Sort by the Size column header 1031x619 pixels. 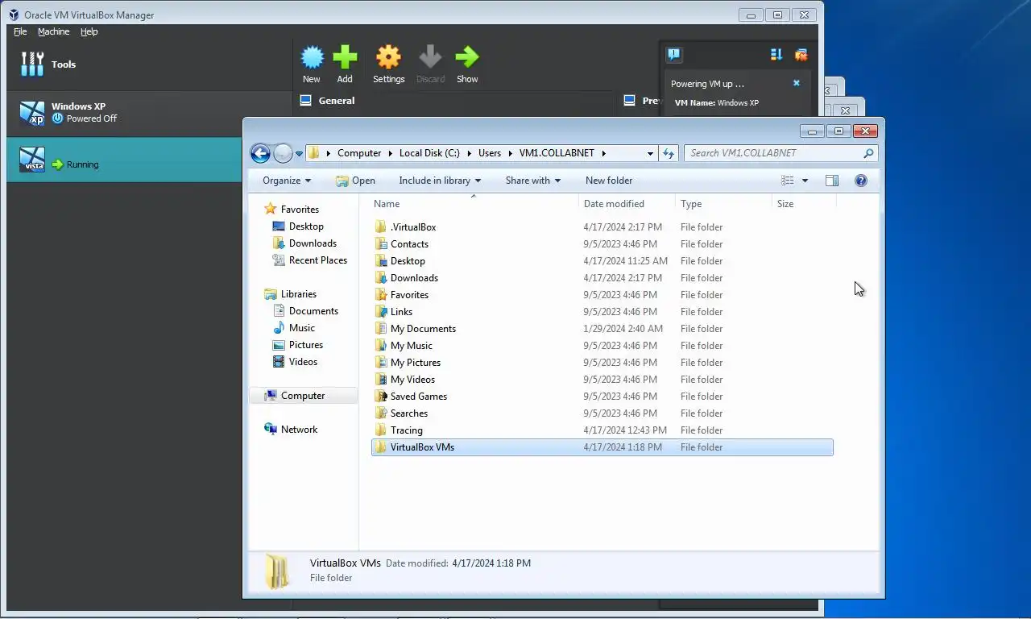(804, 204)
